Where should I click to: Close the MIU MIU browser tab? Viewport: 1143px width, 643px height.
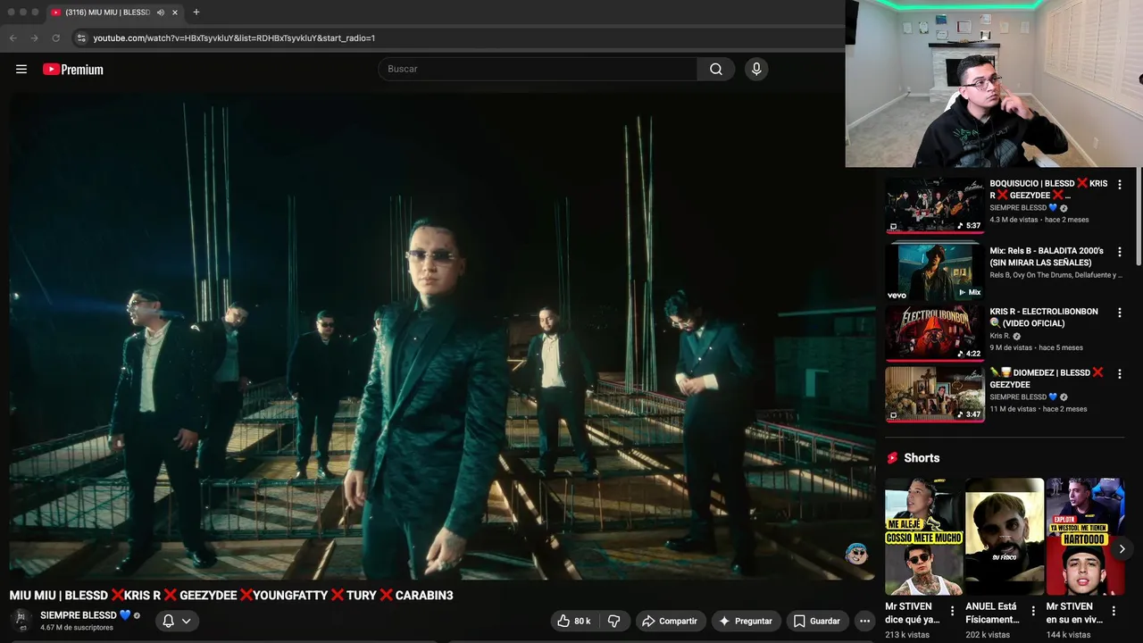point(175,13)
